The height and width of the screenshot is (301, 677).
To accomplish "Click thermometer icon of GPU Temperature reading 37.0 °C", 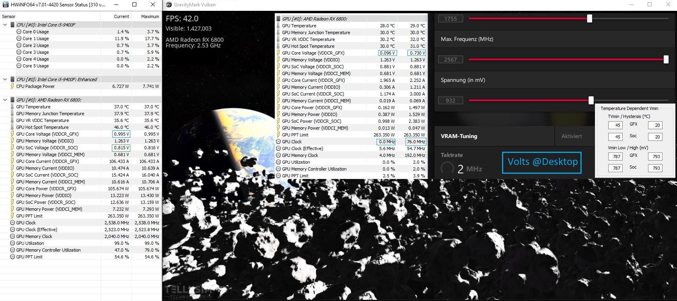I will pyautogui.click(x=12, y=107).
